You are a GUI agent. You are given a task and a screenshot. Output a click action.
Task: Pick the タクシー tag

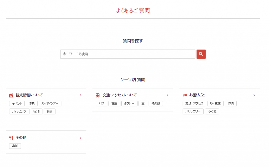click(129, 104)
